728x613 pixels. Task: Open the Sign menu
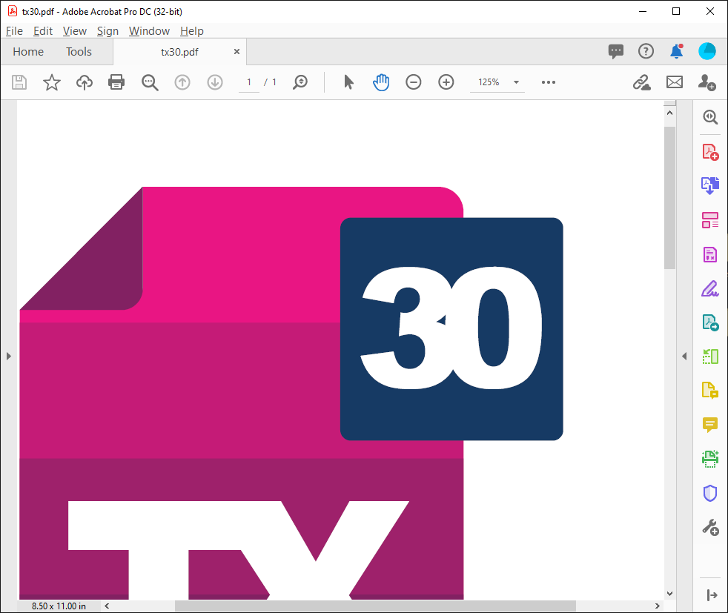107,31
